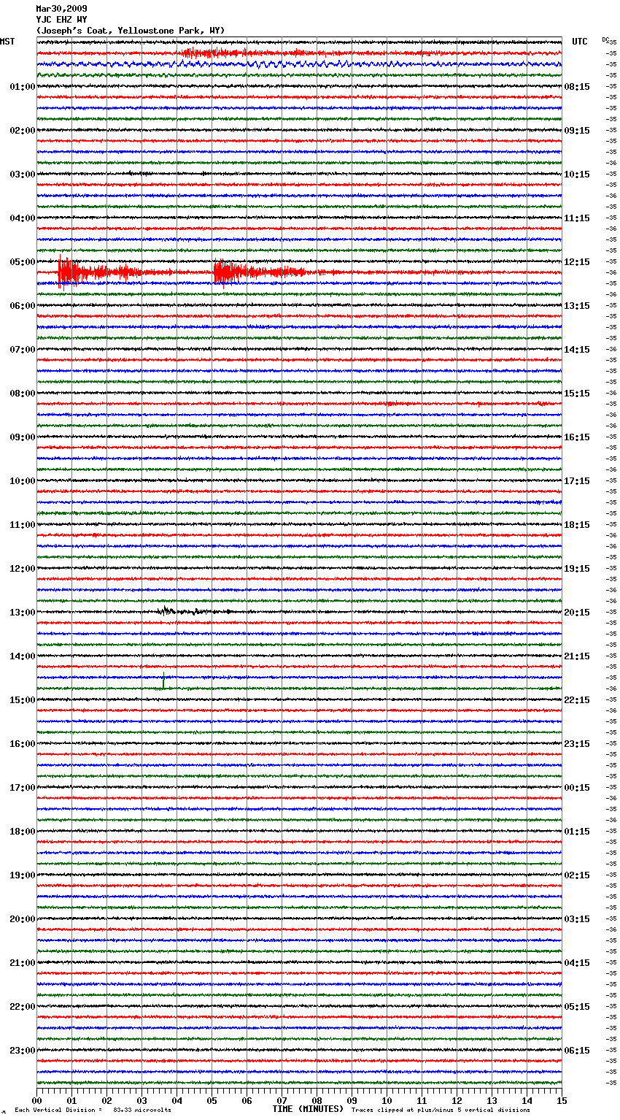Click the 08:15 UTC time label
The height and width of the screenshot is (1120, 620).
pyautogui.click(x=577, y=87)
